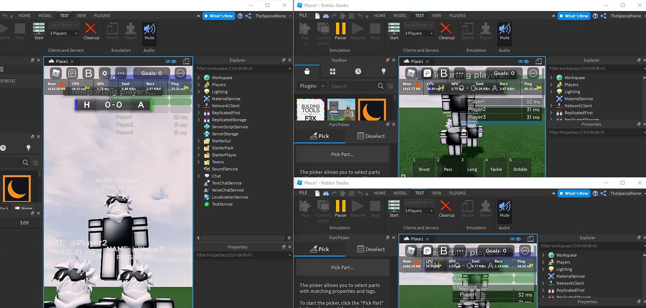Select ServerScriptService in left window Explorer

click(x=229, y=127)
